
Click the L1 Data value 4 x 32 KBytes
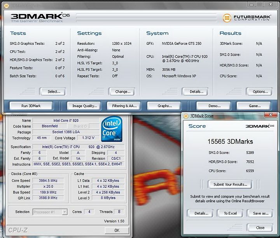pyautogui.click(x=108, y=181)
